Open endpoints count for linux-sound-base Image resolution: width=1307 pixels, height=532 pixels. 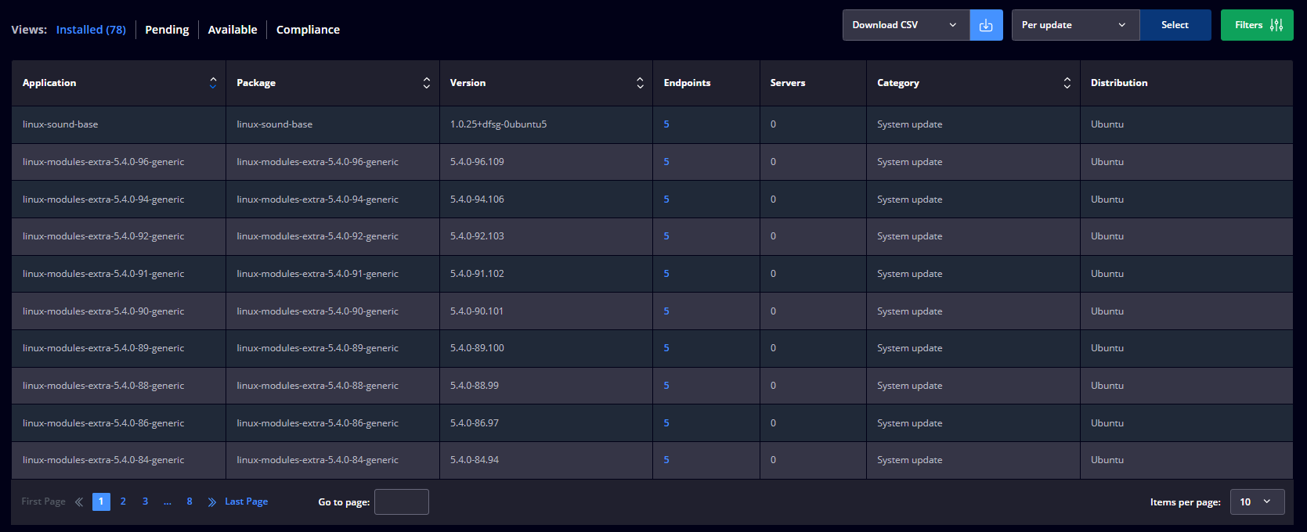click(666, 124)
